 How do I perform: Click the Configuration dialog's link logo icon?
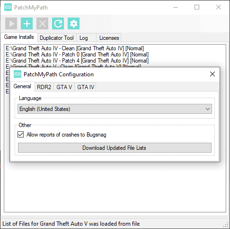(x=18, y=74)
